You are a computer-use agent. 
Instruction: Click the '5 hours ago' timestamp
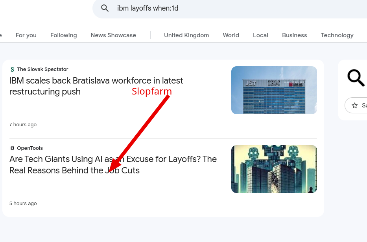tap(23, 204)
